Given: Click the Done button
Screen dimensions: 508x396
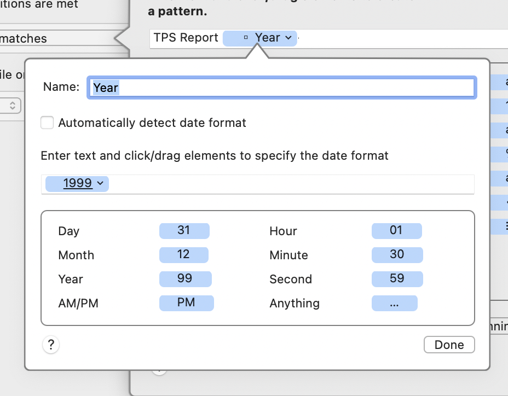Looking at the screenshot, I should [x=449, y=345].
